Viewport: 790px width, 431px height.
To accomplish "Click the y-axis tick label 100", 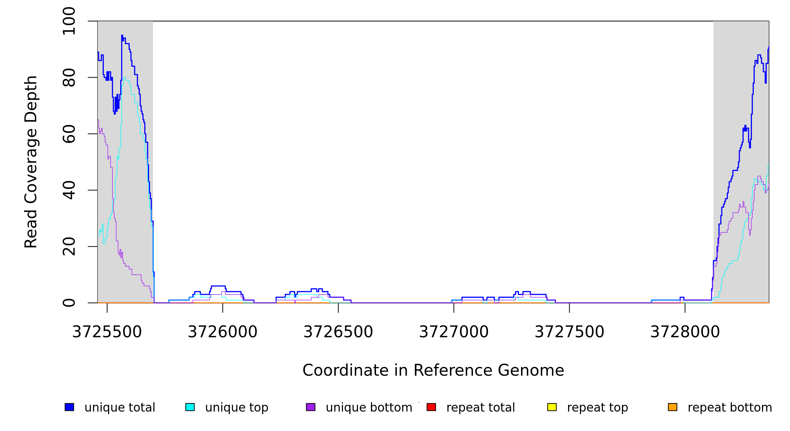I will [69, 21].
